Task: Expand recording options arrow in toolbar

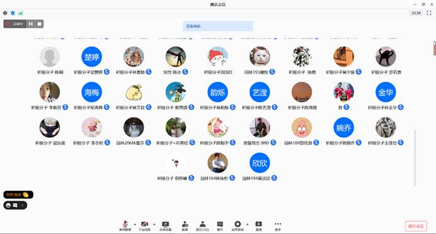Action: pos(247,224)
